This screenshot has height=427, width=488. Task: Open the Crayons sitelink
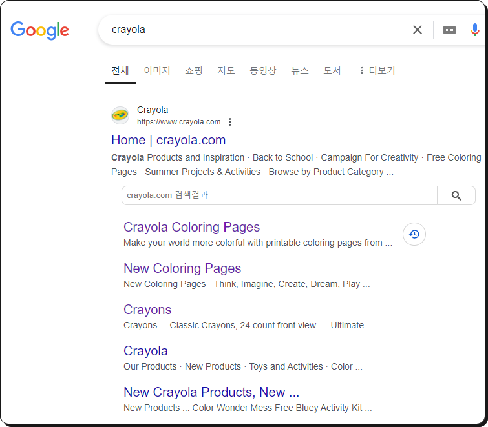(147, 310)
